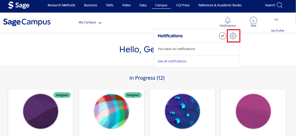Open the Role circle icon
The width and height of the screenshot is (296, 136).
click(x=253, y=20)
